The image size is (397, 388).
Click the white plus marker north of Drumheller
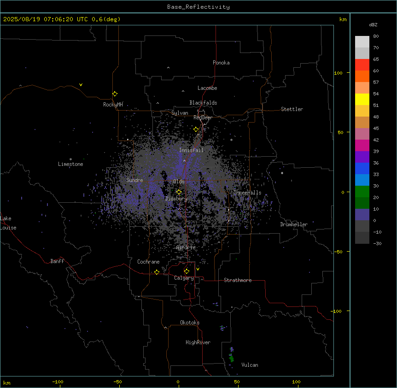coord(282,173)
